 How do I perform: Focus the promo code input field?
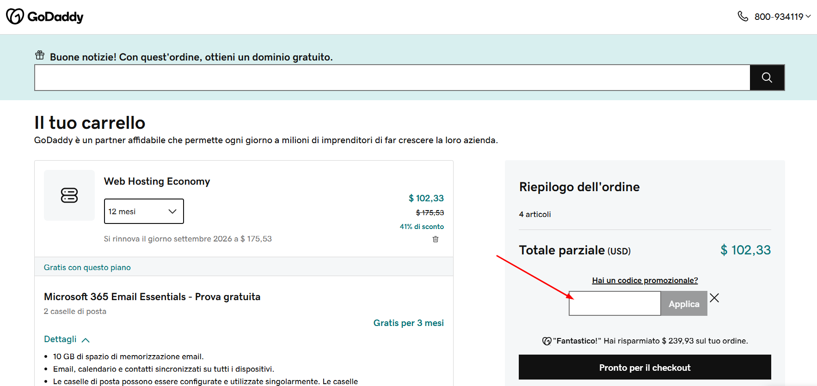[x=614, y=303]
